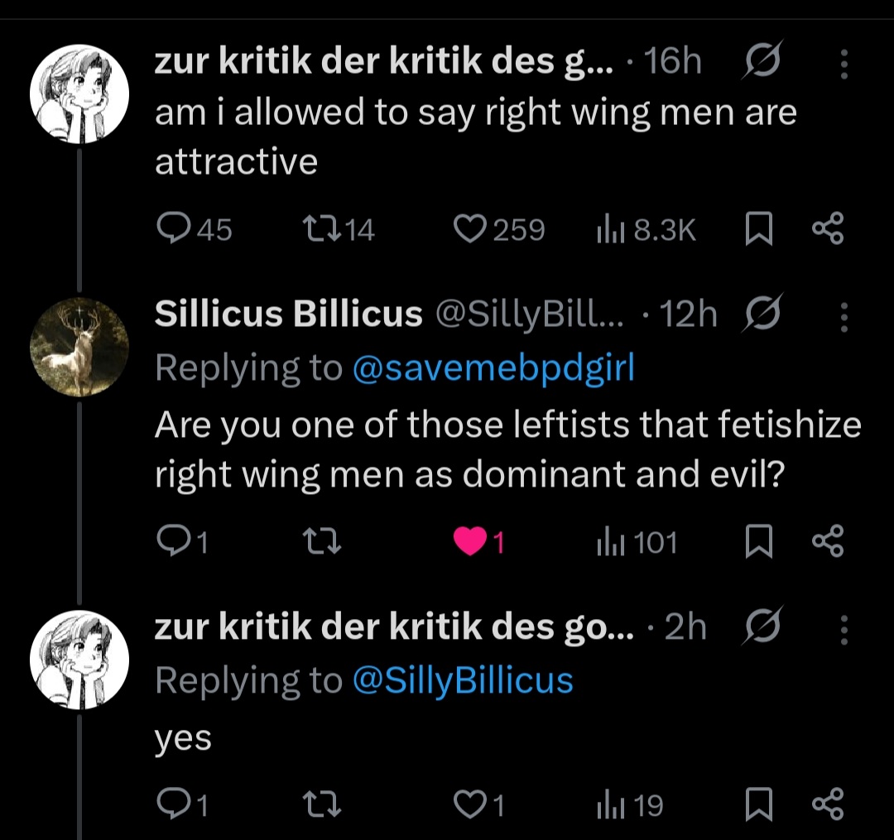Open Grok icon on first tweet
The width and height of the screenshot is (894, 840).
tap(759, 62)
